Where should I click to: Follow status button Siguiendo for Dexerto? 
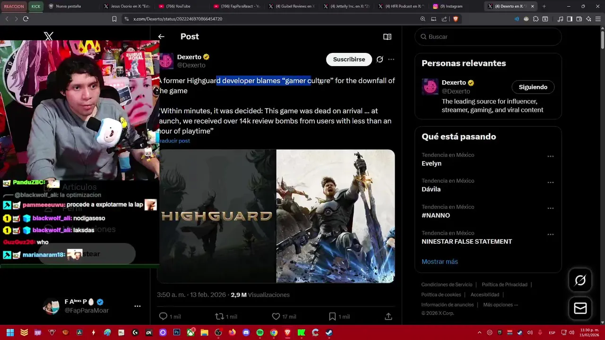(533, 87)
